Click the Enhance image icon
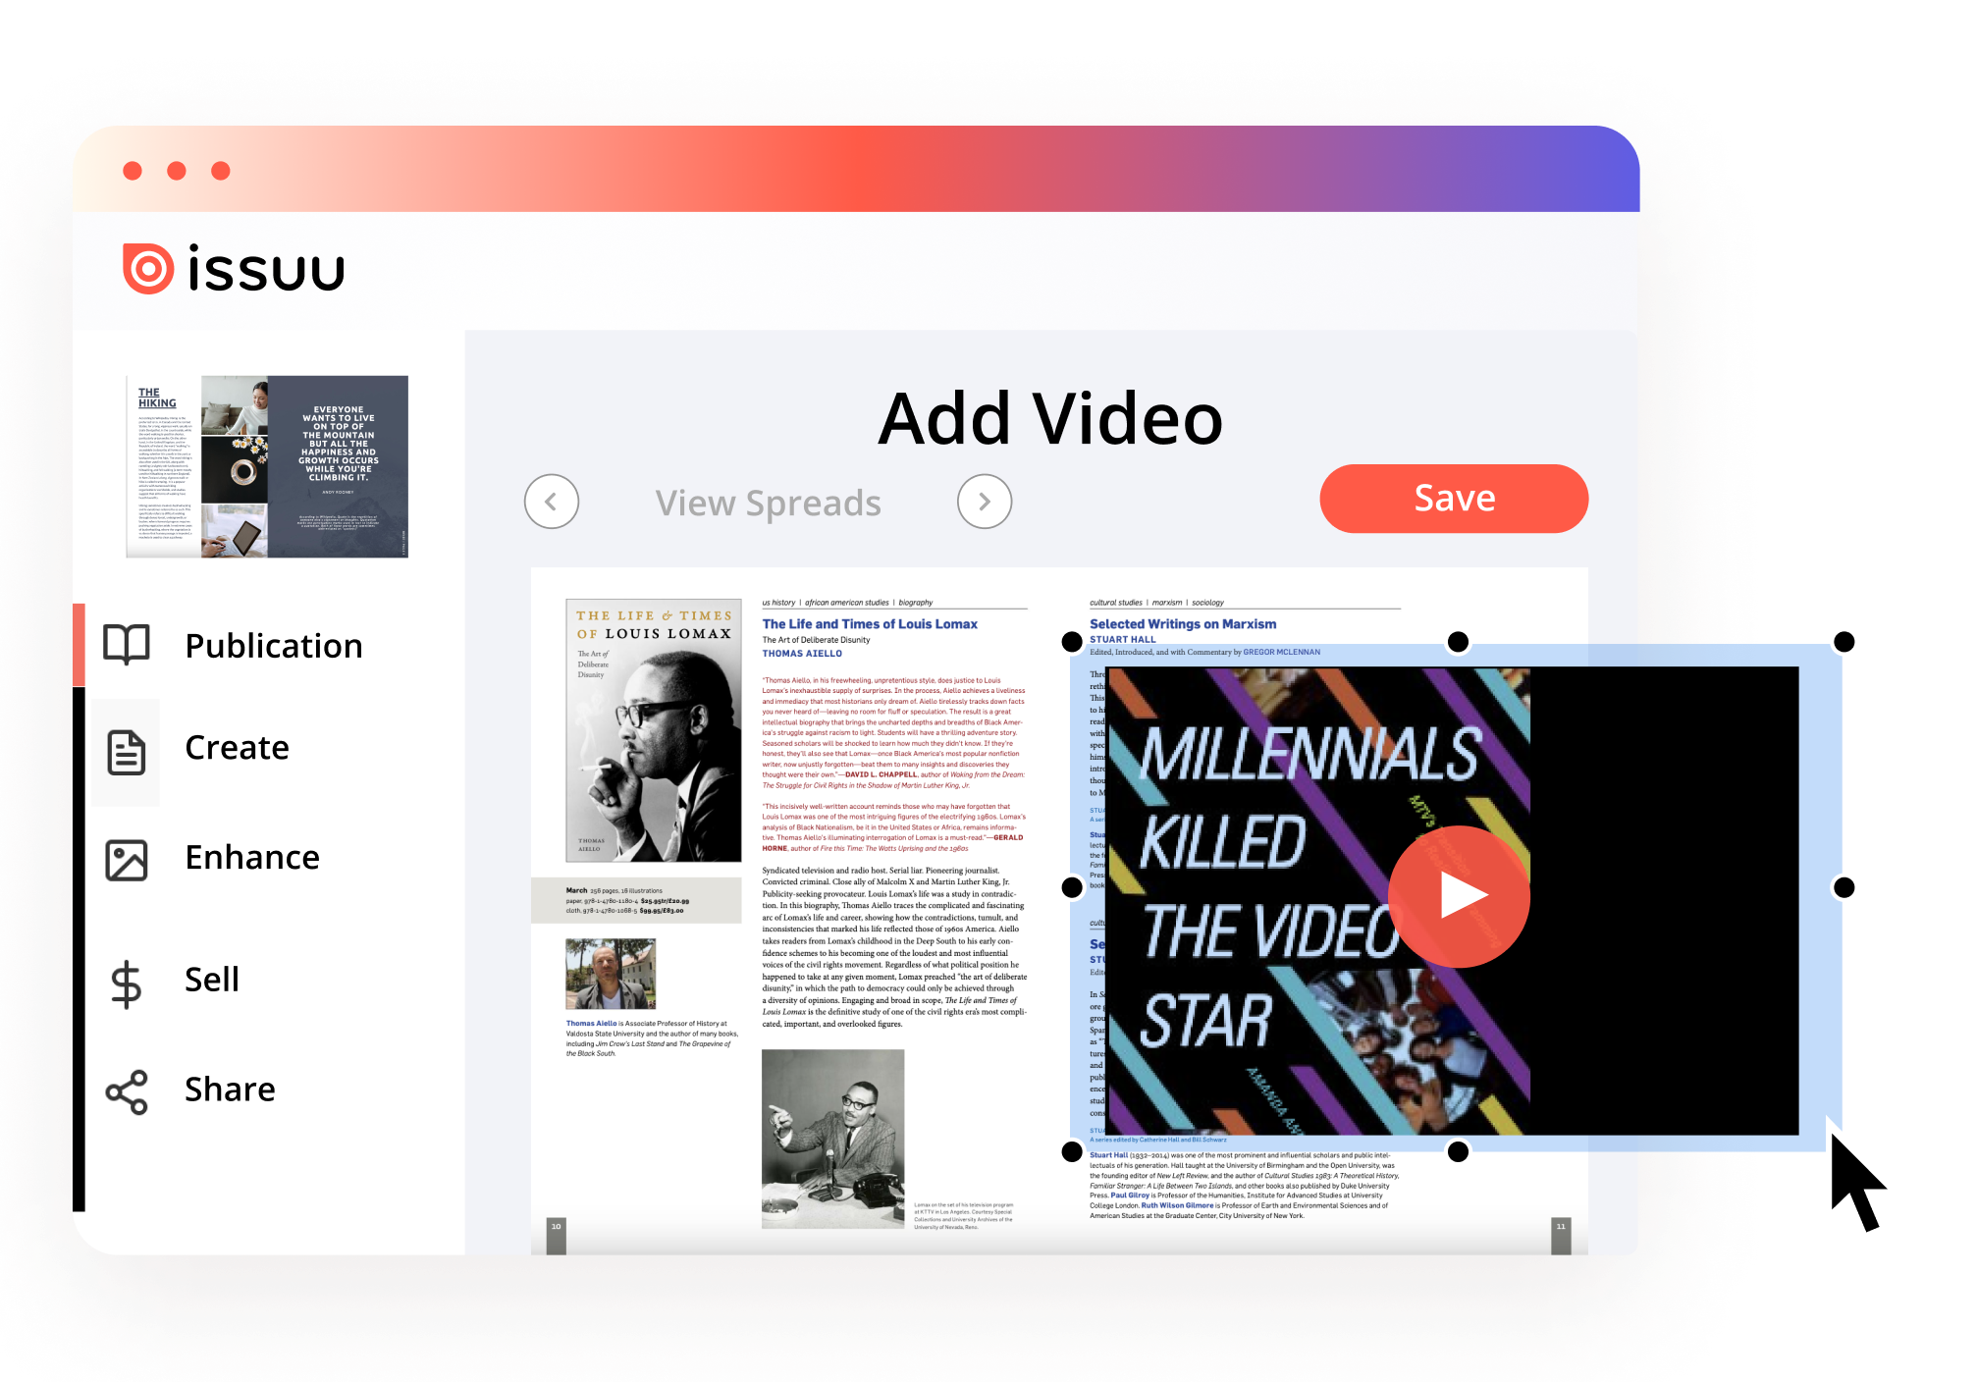The image size is (1977, 1382). 127,860
